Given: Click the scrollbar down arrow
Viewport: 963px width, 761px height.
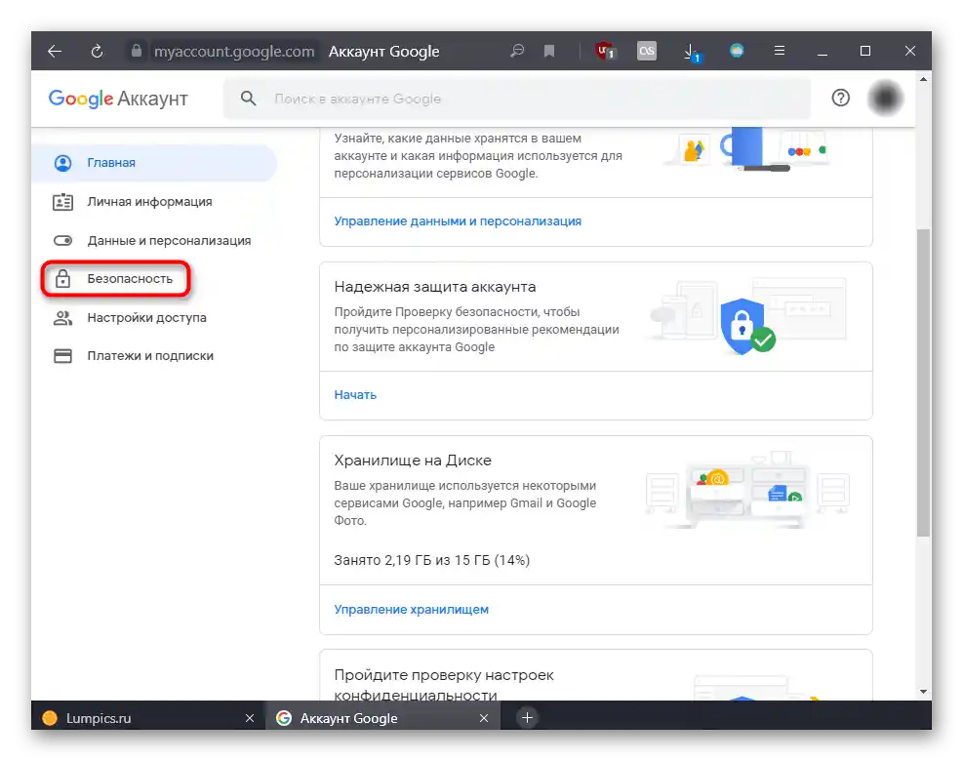Looking at the screenshot, I should pos(923,692).
